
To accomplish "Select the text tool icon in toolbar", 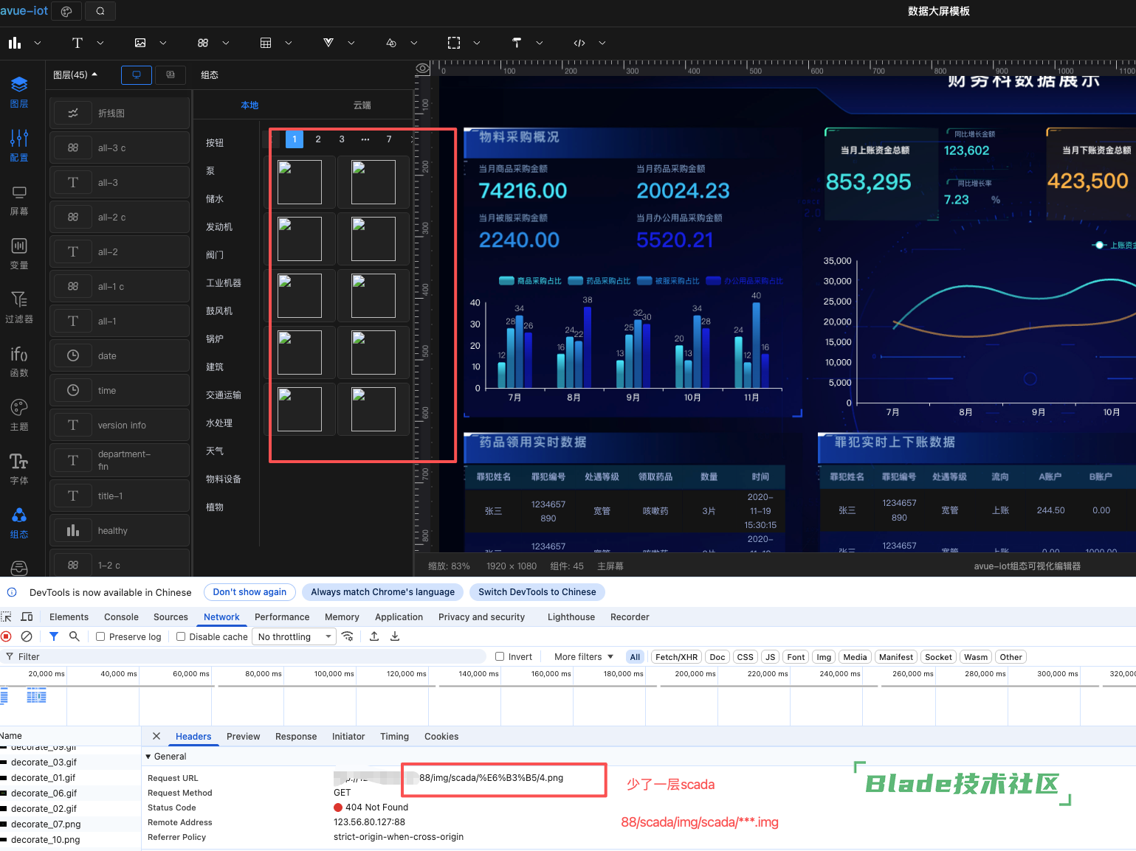I will [78, 43].
